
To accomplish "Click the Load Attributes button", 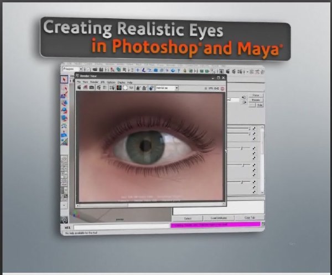I will click(219, 218).
